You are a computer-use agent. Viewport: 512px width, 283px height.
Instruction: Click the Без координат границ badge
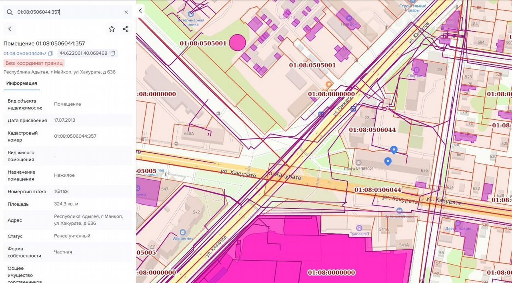34,63
